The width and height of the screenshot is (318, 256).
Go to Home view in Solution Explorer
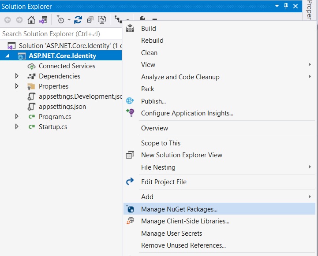[x=31, y=20]
